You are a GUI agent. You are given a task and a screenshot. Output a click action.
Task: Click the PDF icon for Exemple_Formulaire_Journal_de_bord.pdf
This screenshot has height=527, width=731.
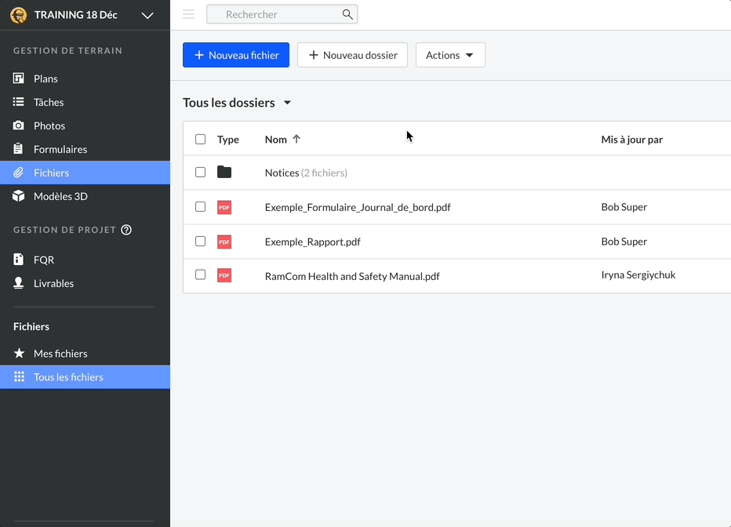click(x=224, y=207)
